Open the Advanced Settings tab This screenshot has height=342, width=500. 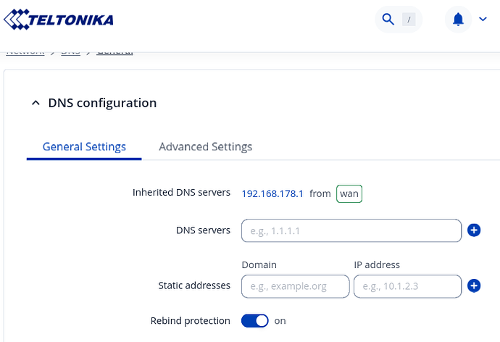[205, 146]
